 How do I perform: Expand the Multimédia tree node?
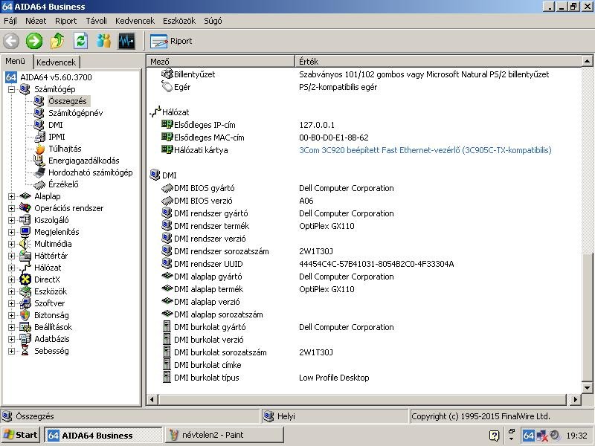point(11,244)
